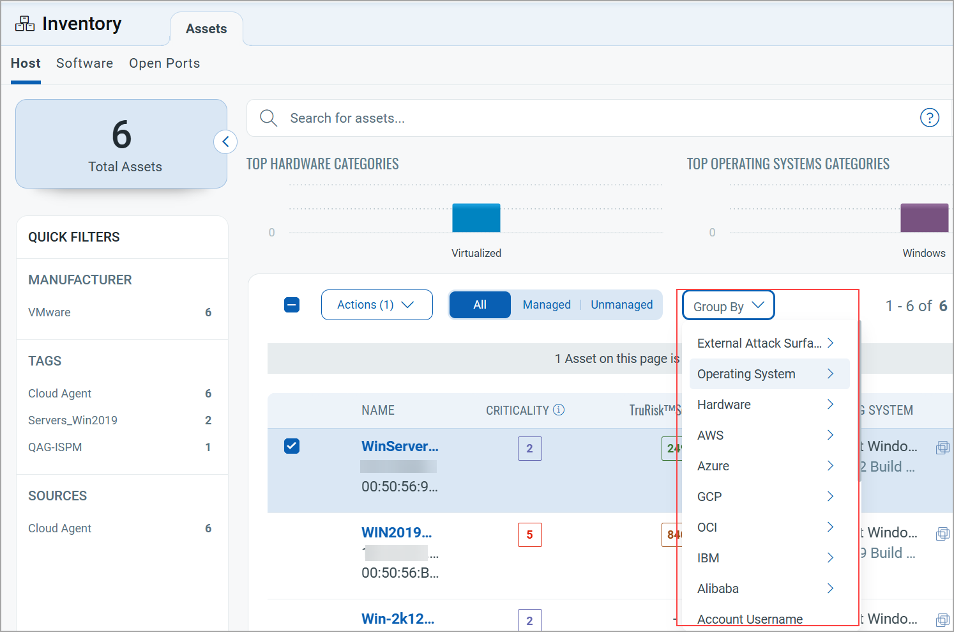Click the search magnifier icon
Viewport: 954px width, 632px height.
click(x=268, y=118)
